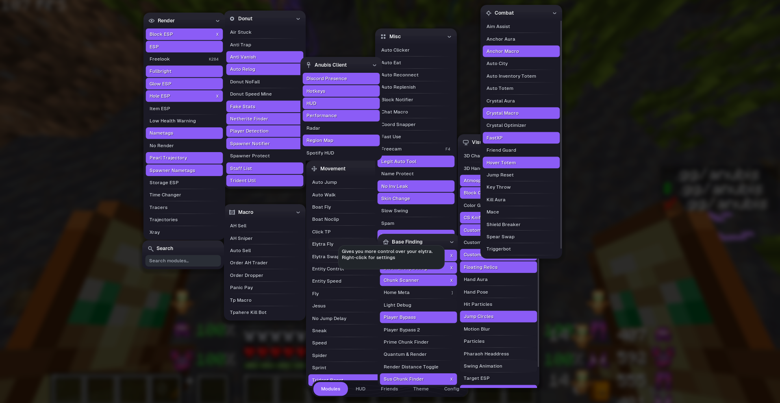Click the X on Chunk Scanner

pyautogui.click(x=452, y=280)
